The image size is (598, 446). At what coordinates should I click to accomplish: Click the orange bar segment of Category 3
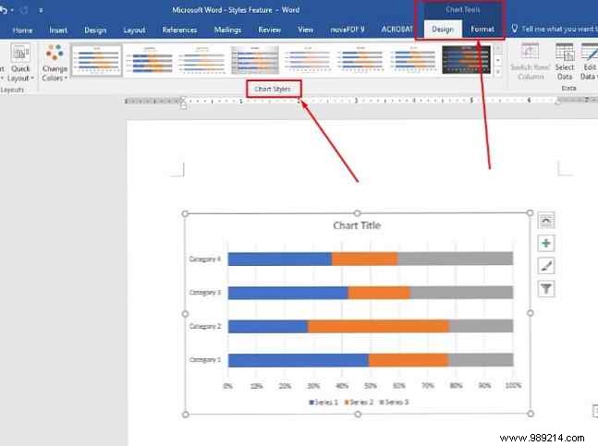pyautogui.click(x=379, y=293)
